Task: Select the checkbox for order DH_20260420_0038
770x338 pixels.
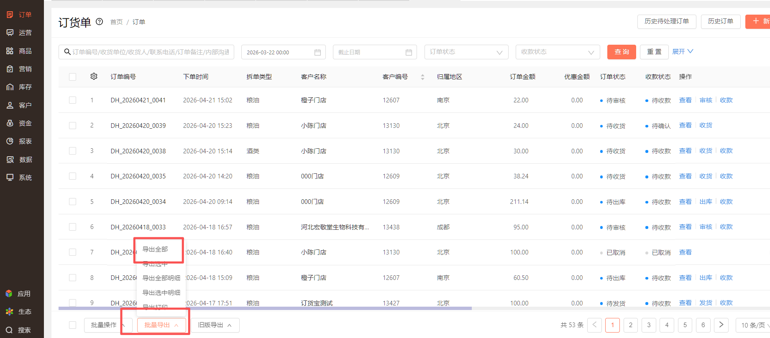Action: pos(73,151)
